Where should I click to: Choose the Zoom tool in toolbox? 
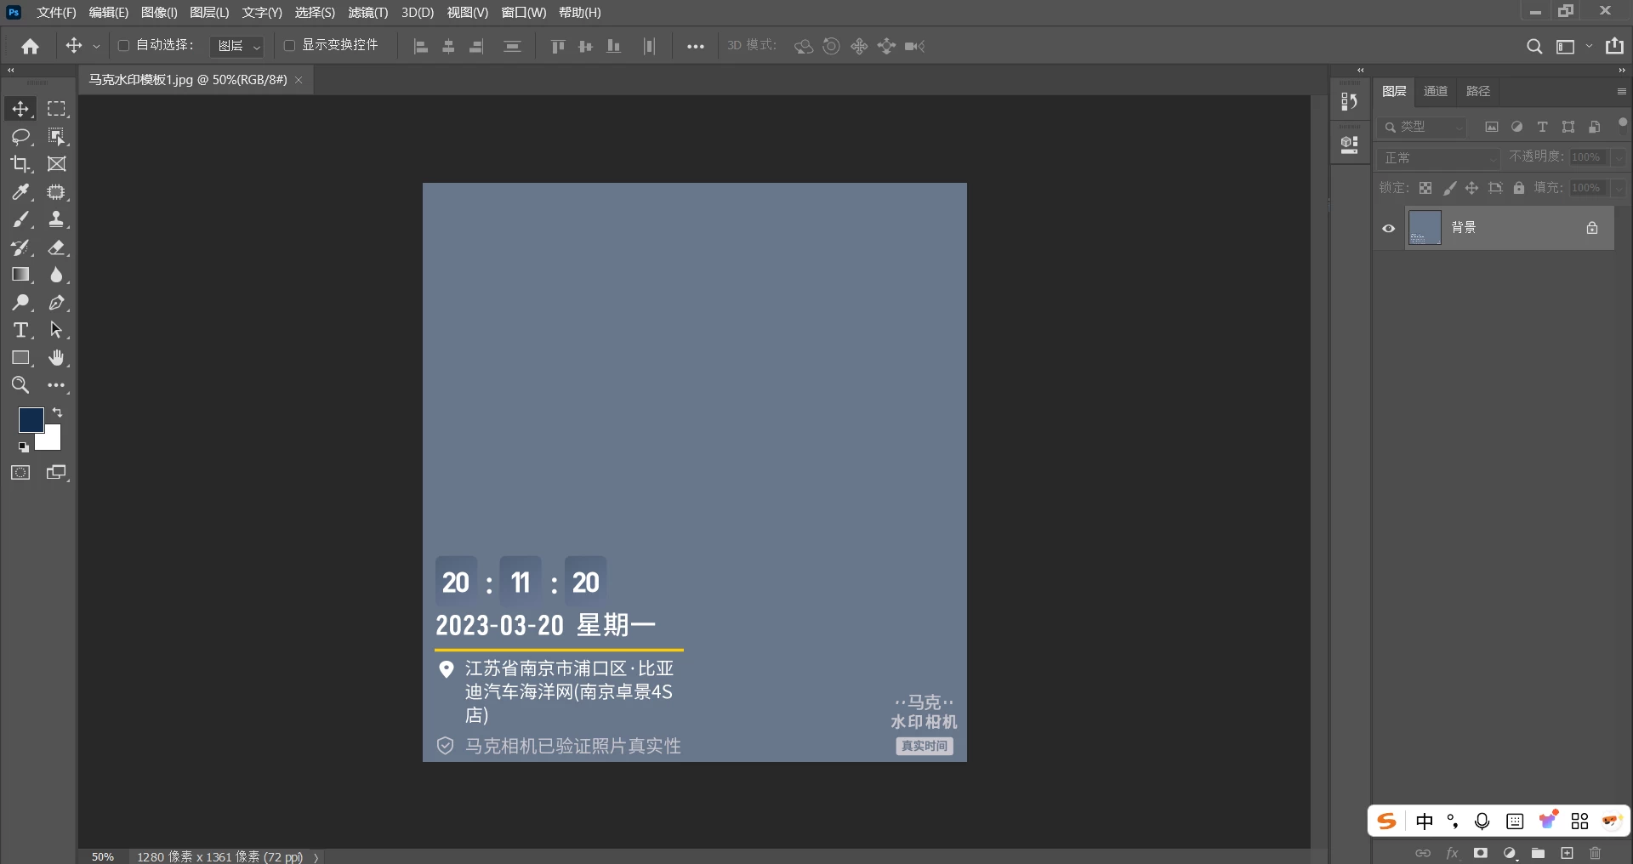pyautogui.click(x=20, y=385)
